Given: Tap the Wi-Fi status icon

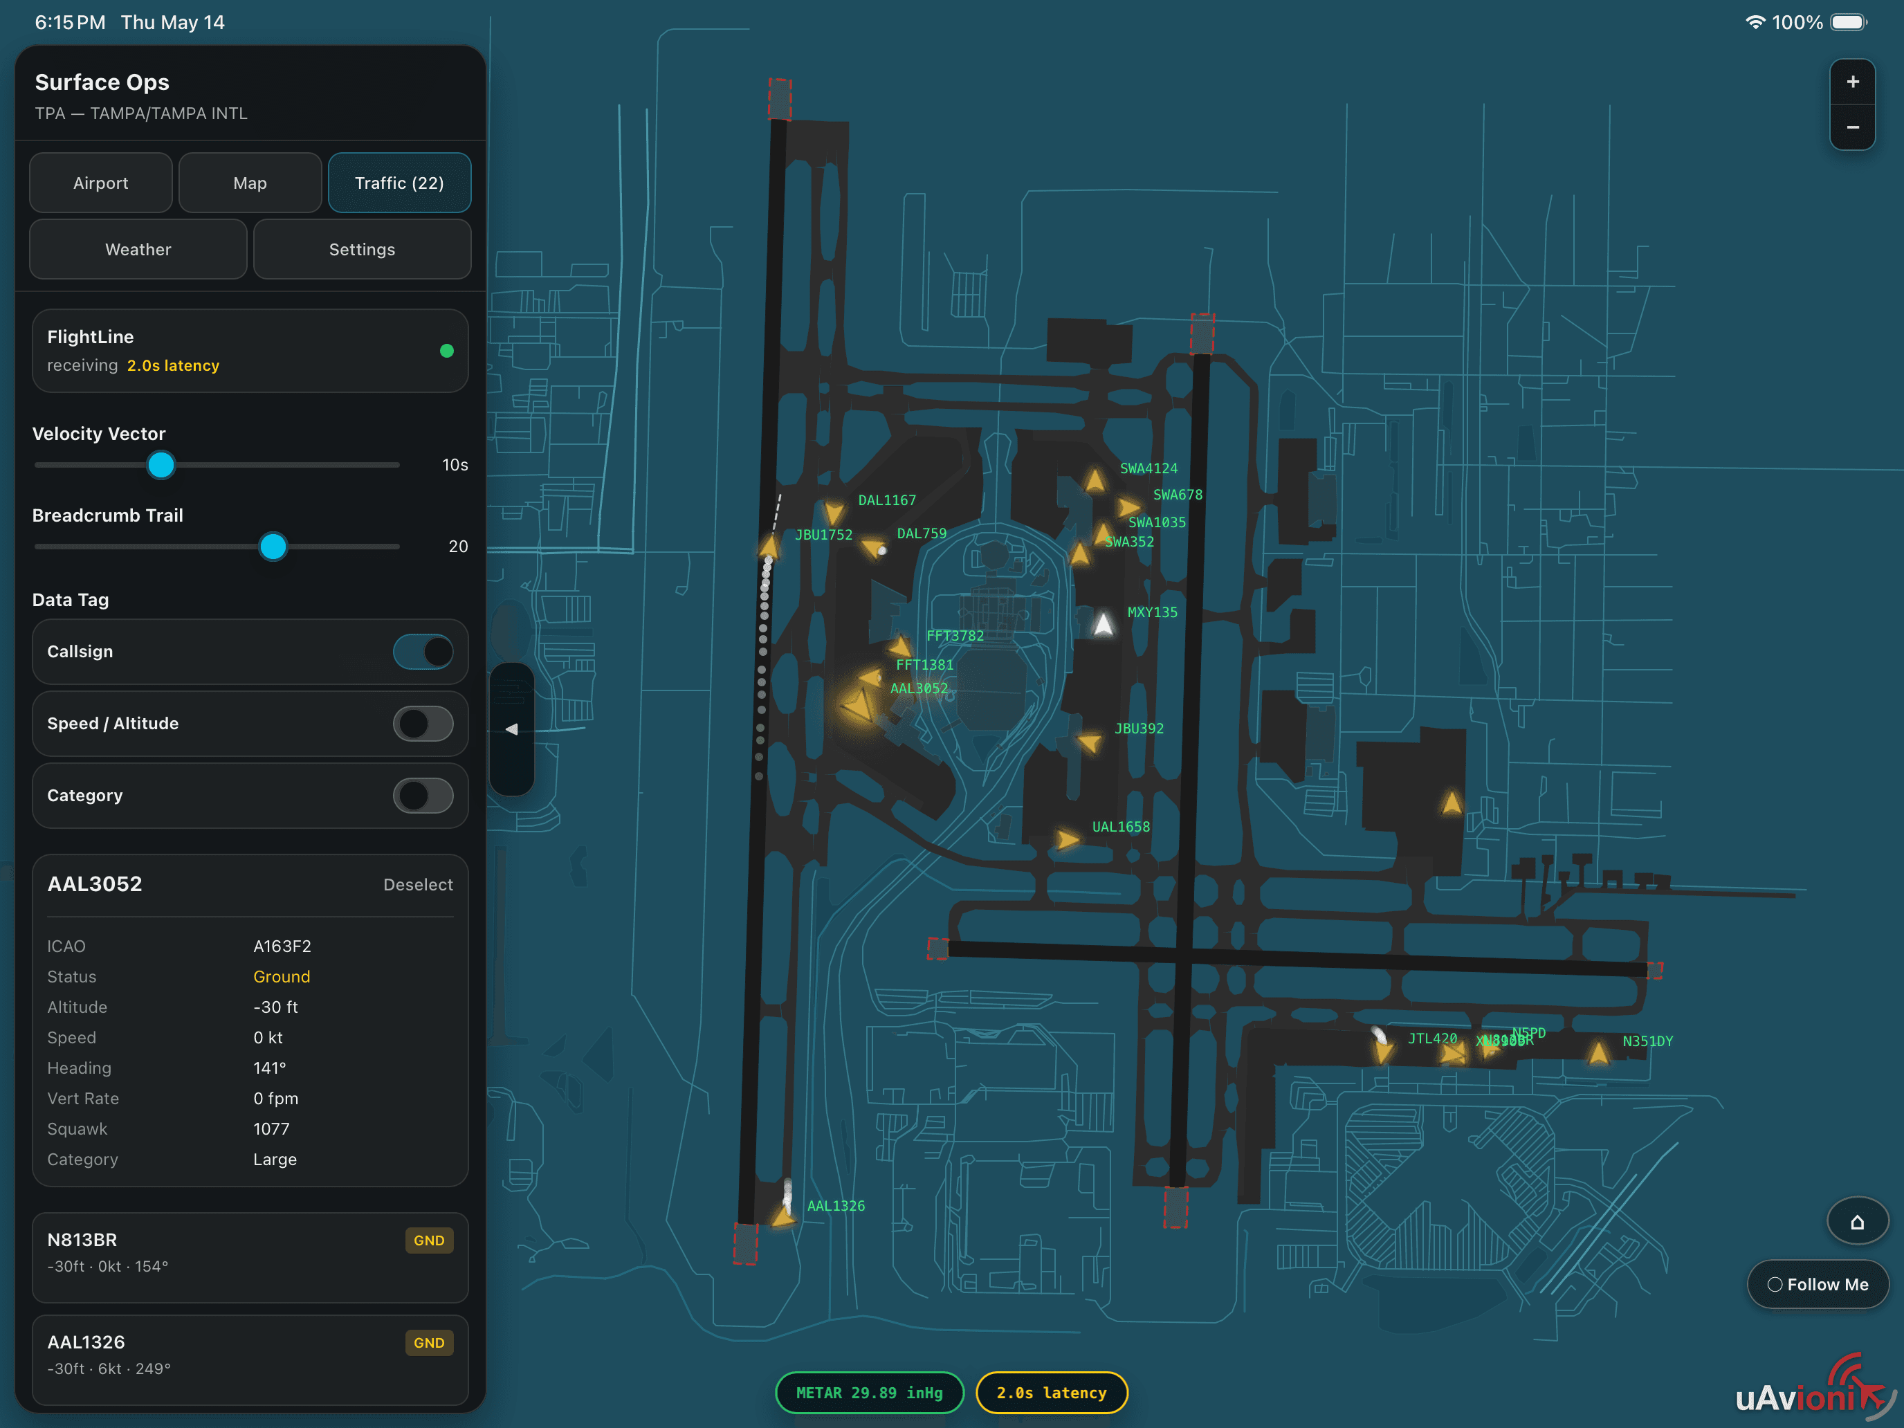Looking at the screenshot, I should (x=1755, y=21).
